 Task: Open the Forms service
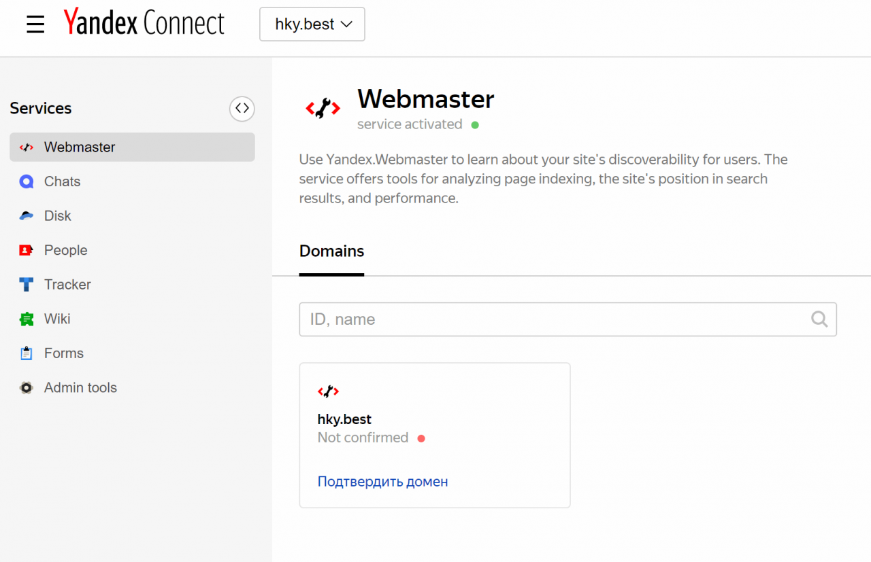point(64,353)
